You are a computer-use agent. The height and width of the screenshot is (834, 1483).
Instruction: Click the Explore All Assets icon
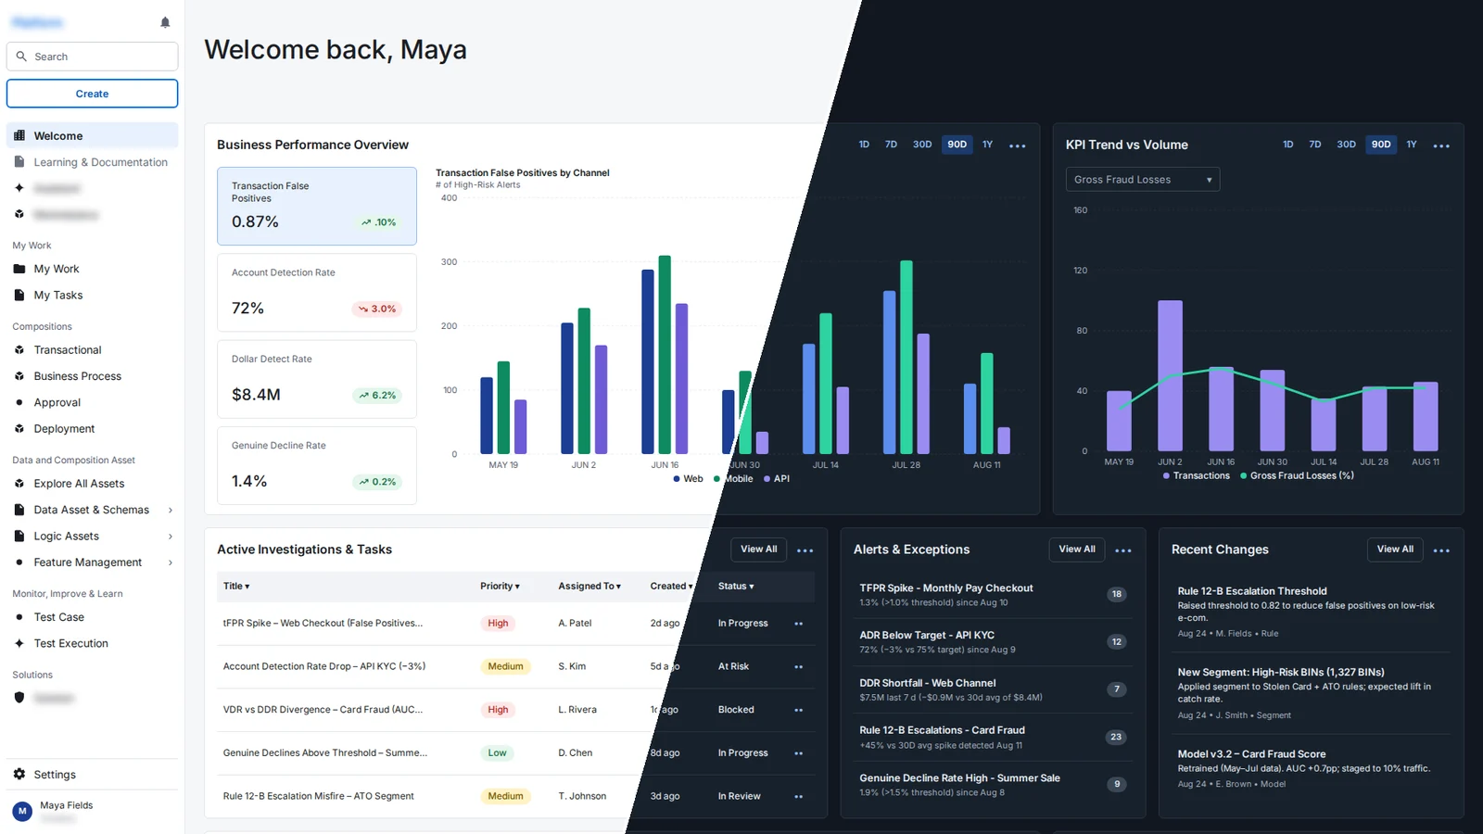[x=19, y=484]
